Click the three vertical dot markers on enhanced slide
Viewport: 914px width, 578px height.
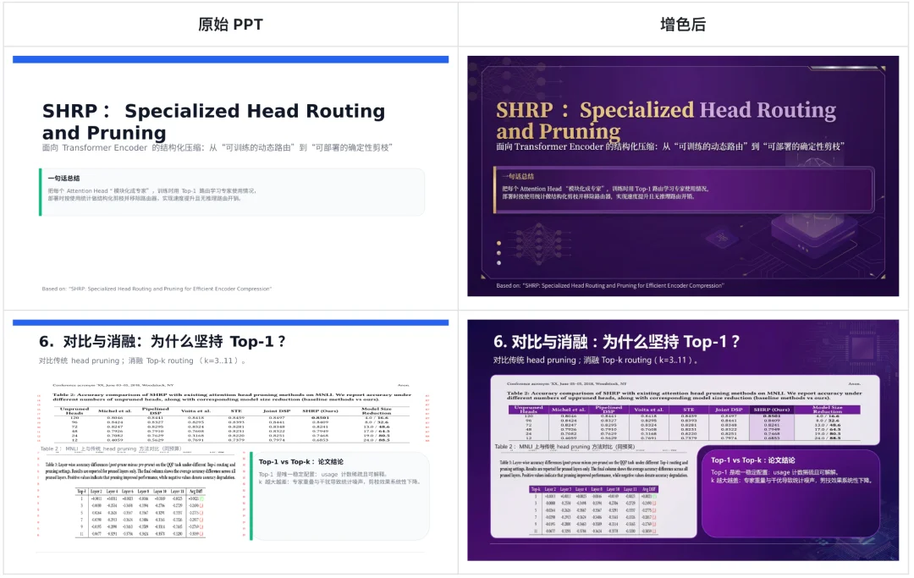tap(498, 252)
